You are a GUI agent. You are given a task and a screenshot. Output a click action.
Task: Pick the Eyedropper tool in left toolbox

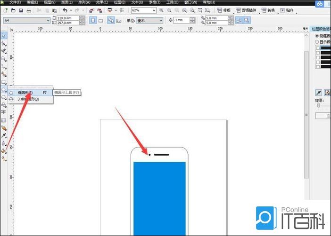click(x=4, y=135)
